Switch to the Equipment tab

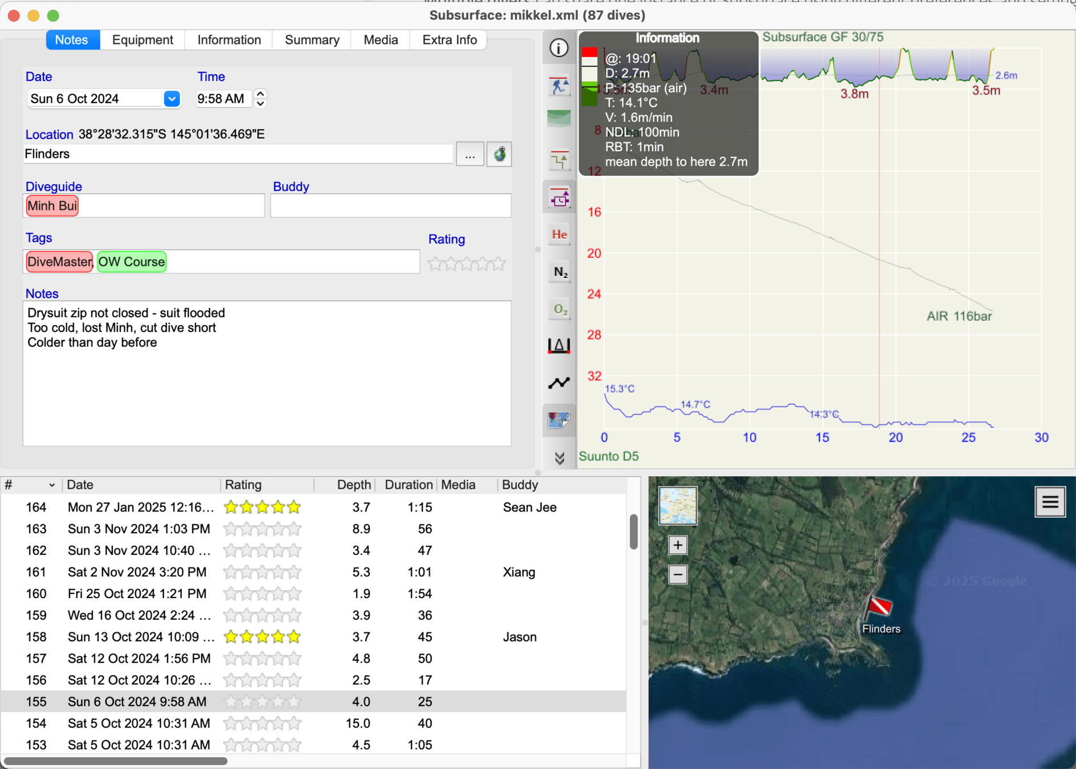point(142,40)
